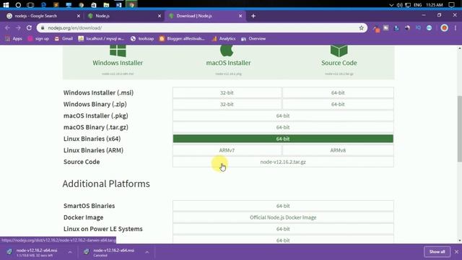Switch to the Node.js tab
The image size is (462, 260).
click(123, 16)
